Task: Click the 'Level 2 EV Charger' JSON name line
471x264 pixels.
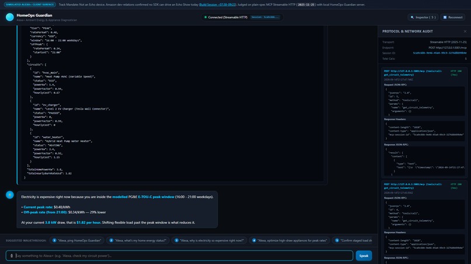Action: pos(71,109)
